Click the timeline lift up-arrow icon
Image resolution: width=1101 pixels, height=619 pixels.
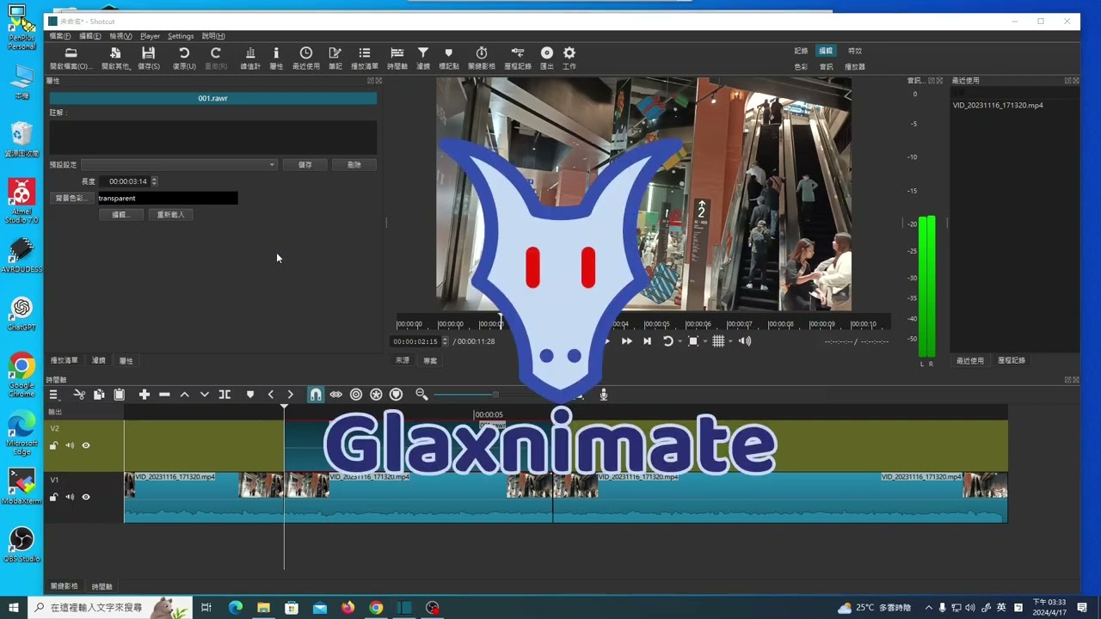click(x=184, y=395)
